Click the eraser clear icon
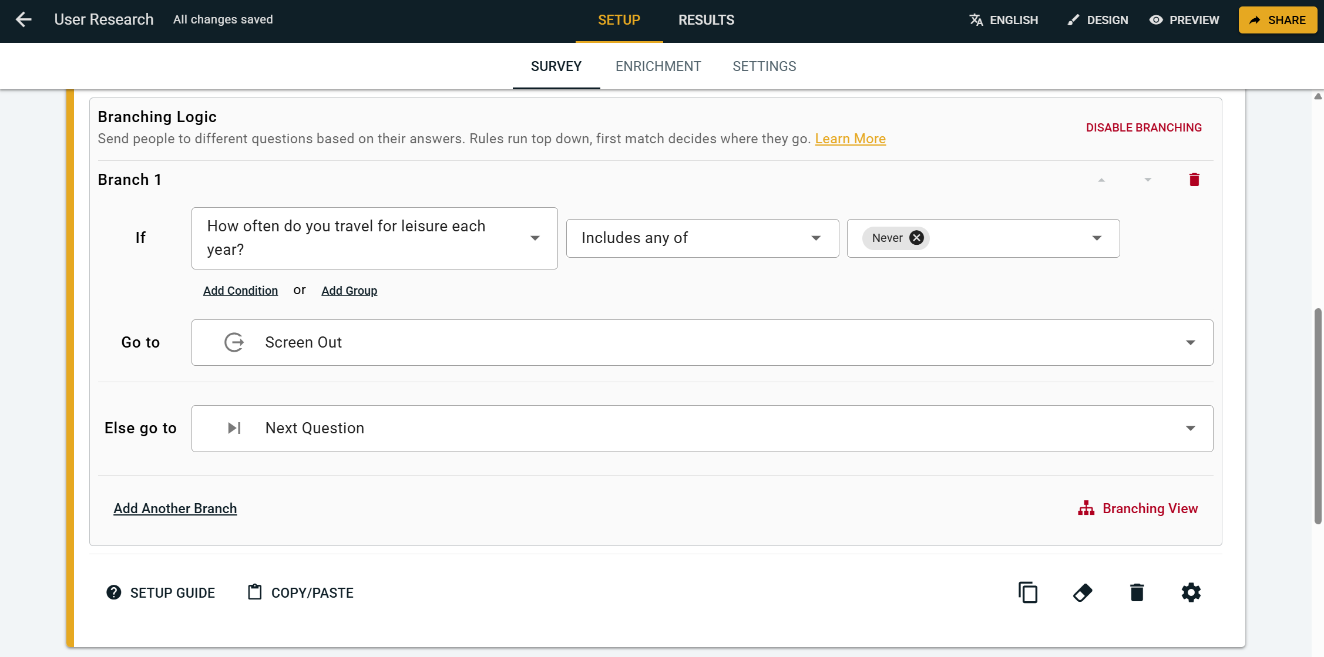 pos(1082,592)
